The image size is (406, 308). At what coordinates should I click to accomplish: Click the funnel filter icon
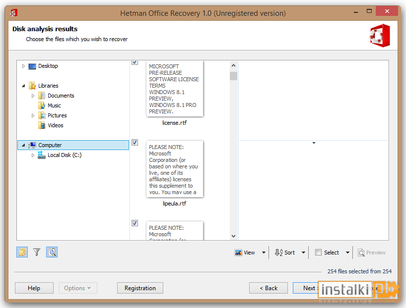(x=37, y=252)
